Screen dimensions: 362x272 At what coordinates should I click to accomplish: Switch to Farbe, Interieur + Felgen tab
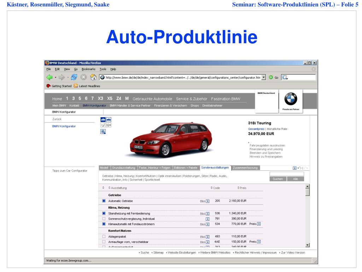click(x=154, y=168)
